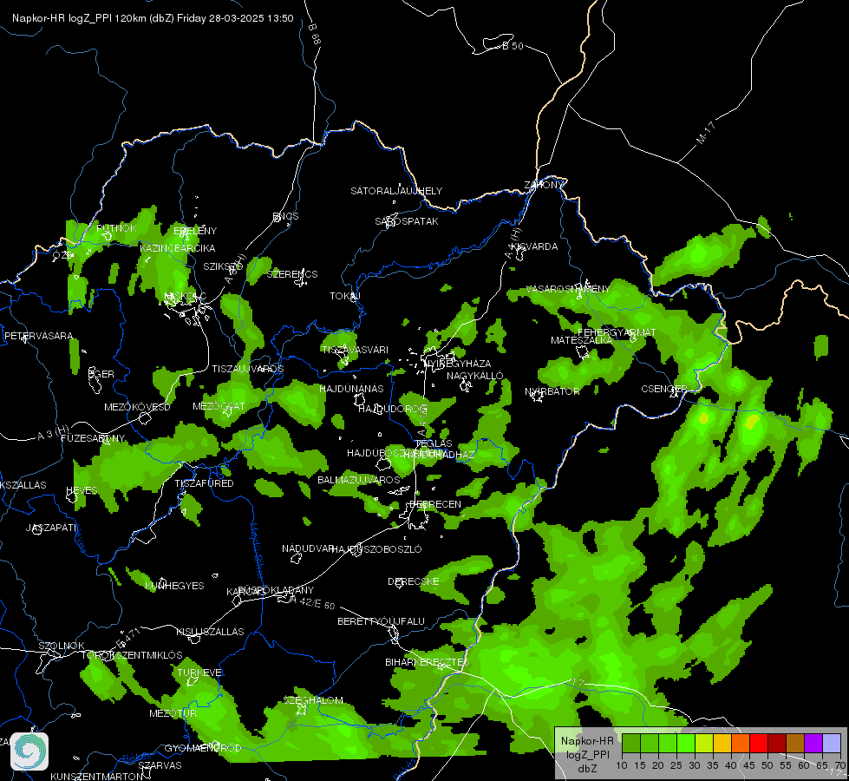Click the BIHARKERESZTES label

(428, 662)
